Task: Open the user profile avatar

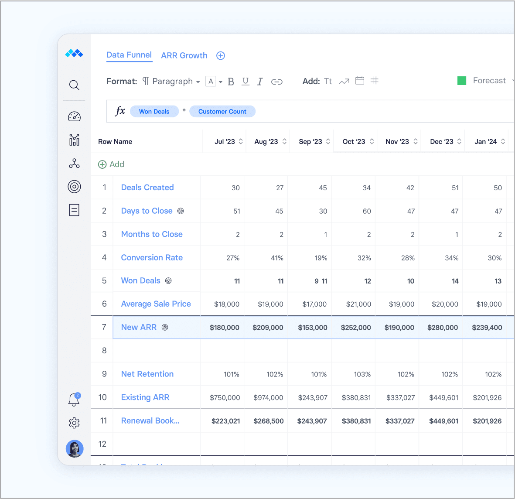Action: point(75,448)
